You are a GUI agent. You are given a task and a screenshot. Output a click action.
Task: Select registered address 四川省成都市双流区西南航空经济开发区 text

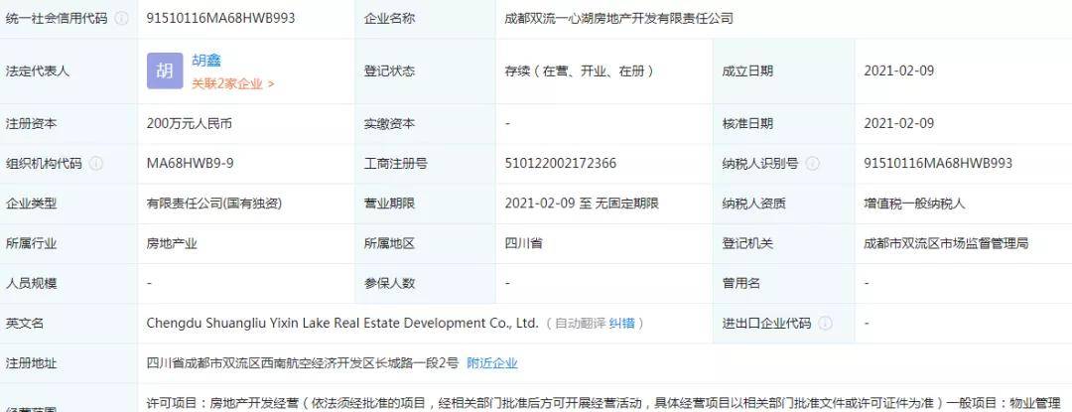pos(303,362)
